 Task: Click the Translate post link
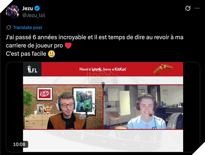(27, 27)
